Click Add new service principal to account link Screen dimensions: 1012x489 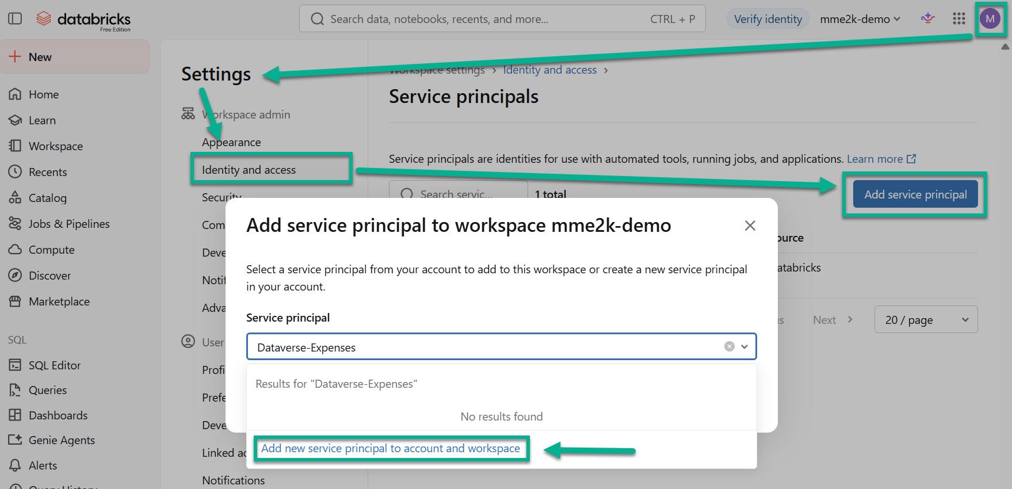(391, 448)
